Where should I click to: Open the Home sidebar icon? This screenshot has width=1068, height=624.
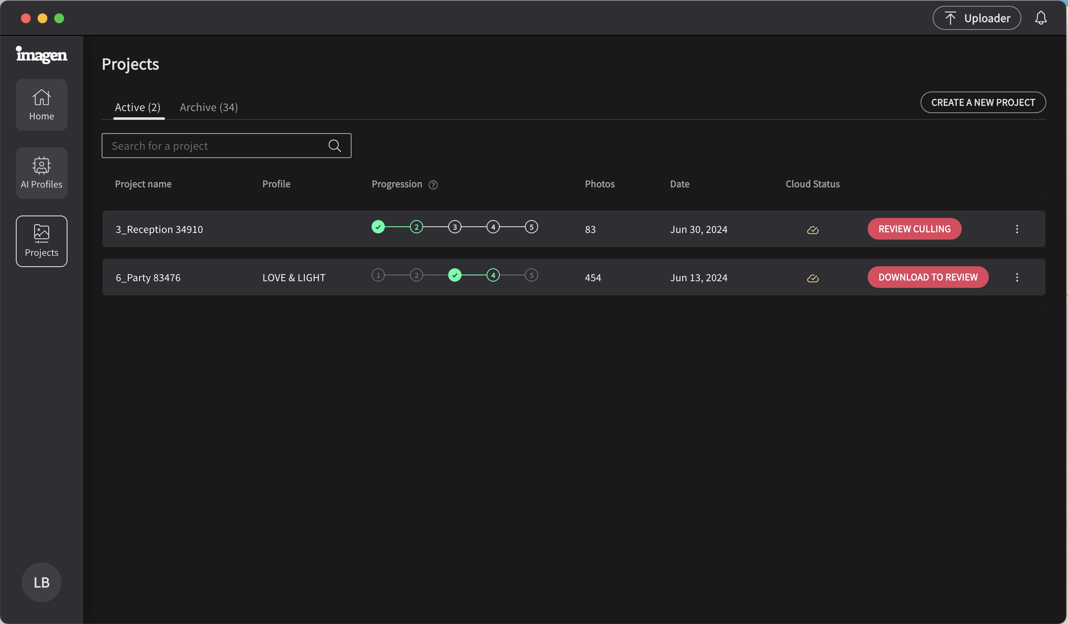coord(42,104)
